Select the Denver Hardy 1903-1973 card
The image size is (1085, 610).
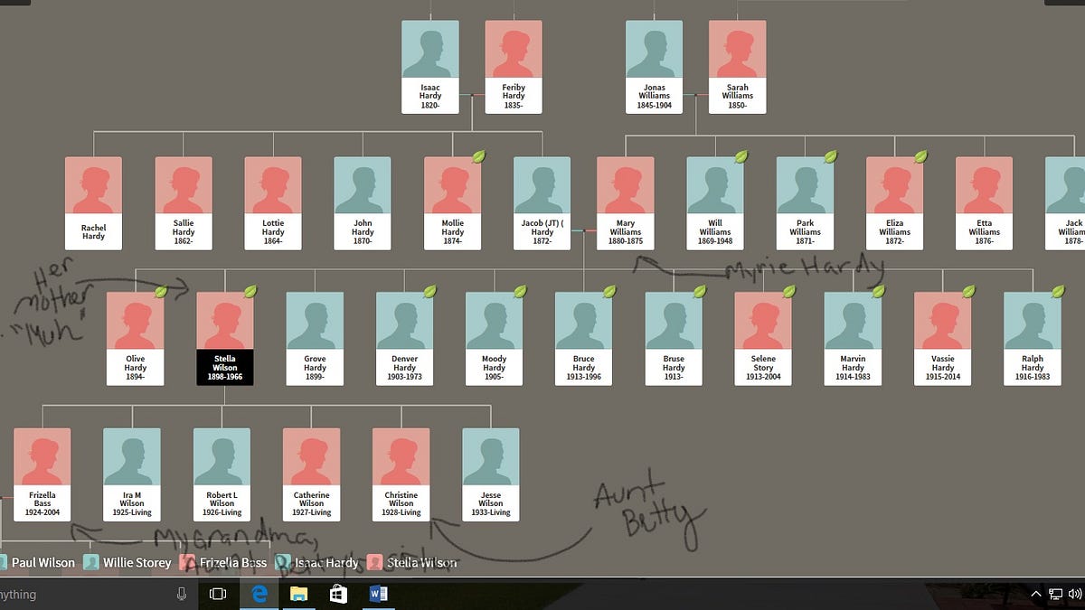tap(405, 339)
